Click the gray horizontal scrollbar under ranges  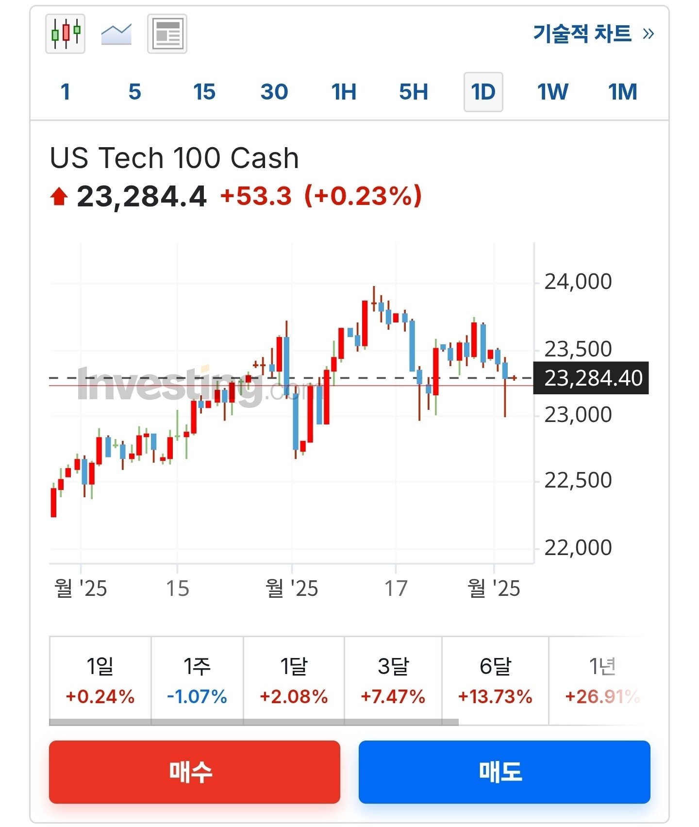(253, 722)
